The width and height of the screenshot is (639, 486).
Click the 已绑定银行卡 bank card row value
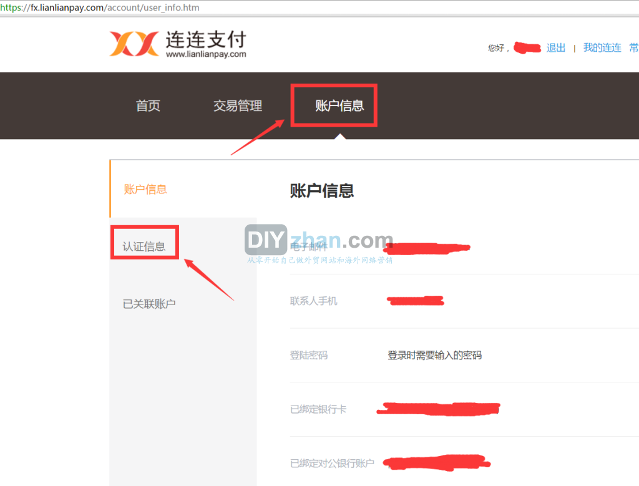click(438, 409)
